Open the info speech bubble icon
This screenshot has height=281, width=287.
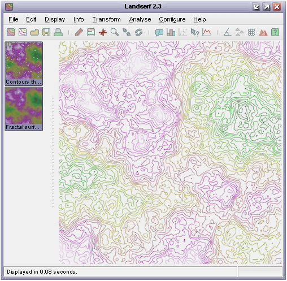coord(159,32)
